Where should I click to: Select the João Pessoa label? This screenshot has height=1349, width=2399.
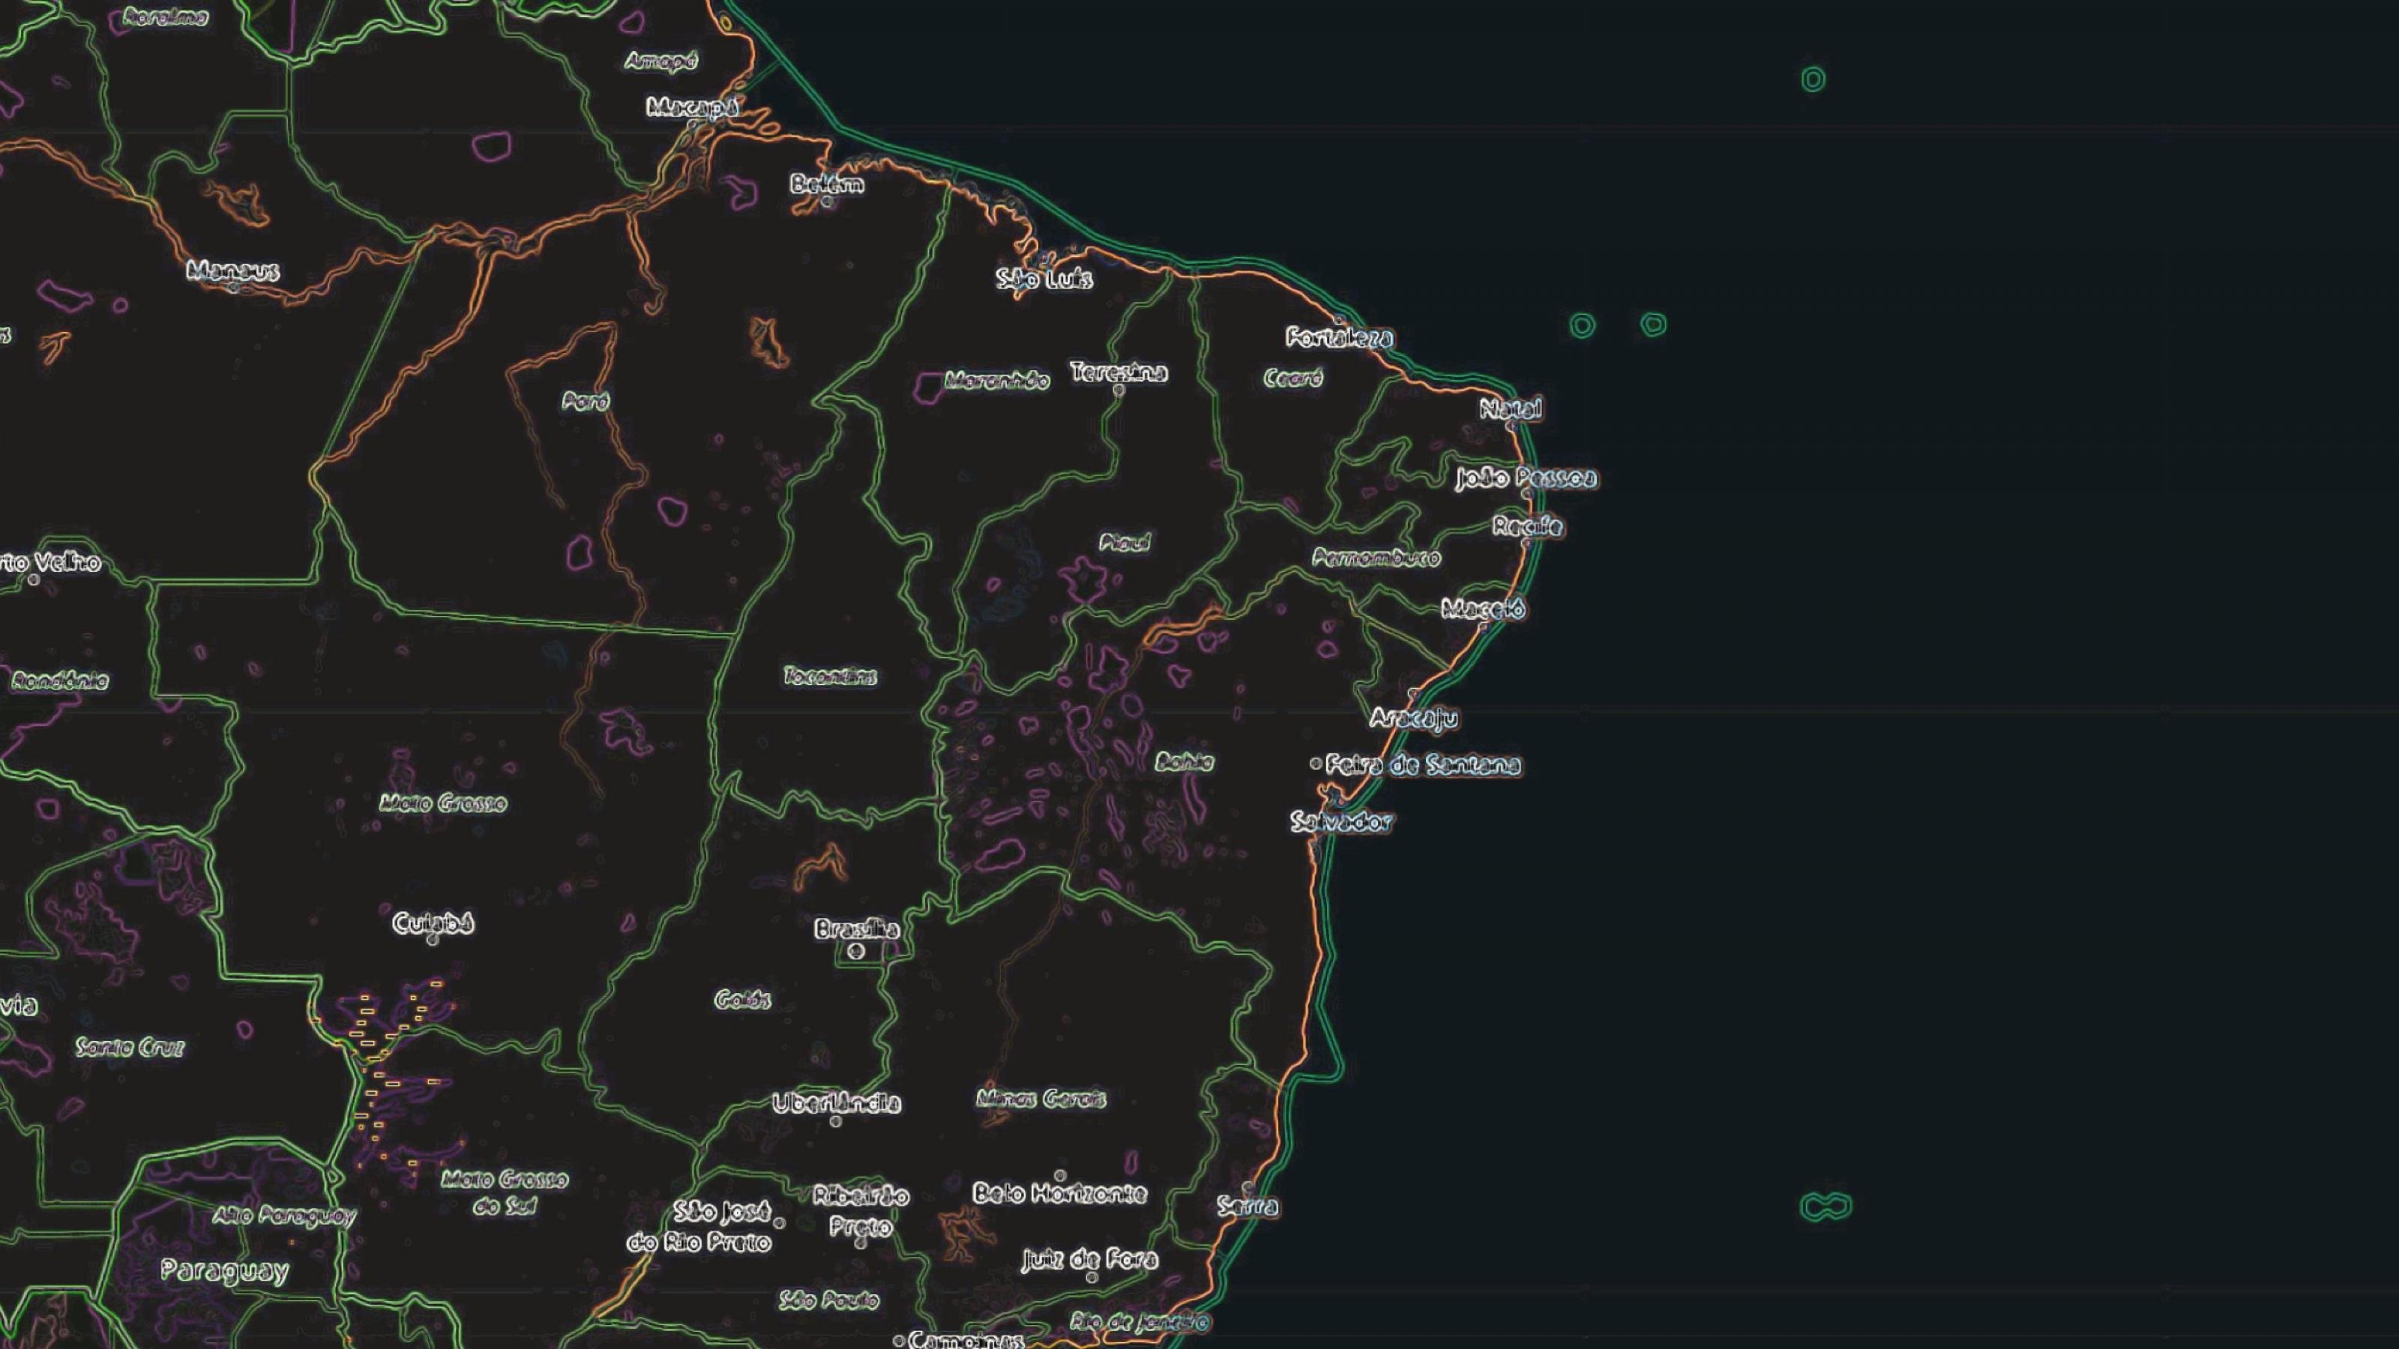click(x=1526, y=479)
